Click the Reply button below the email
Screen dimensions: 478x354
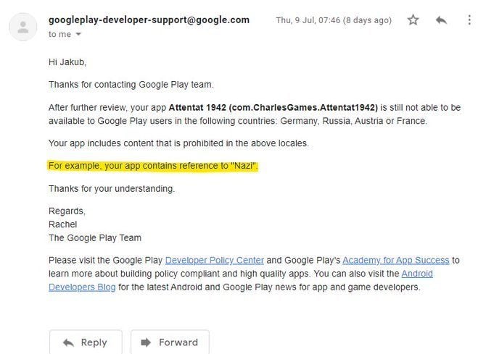[x=86, y=342]
